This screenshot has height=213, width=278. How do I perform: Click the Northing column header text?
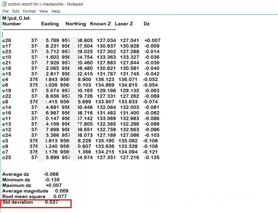point(76,24)
